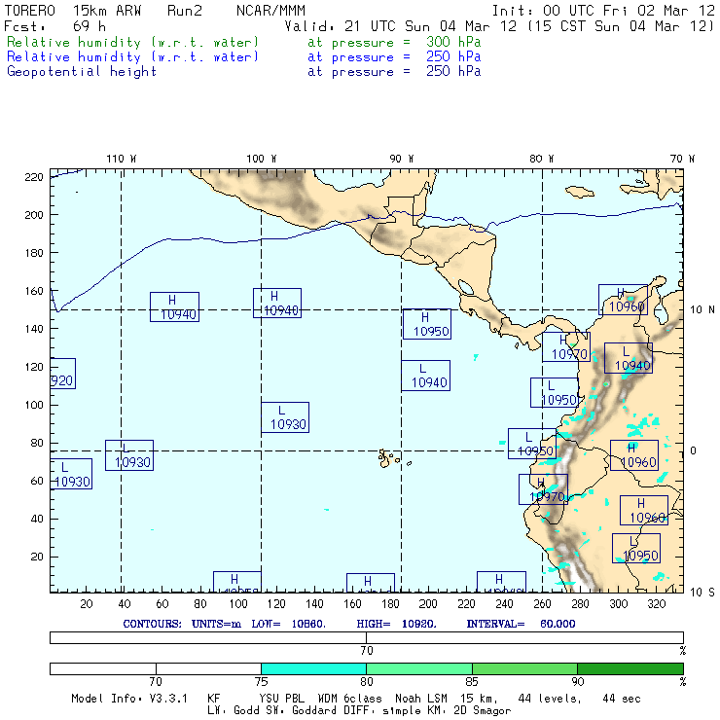
Task: Click the 'Noah LSM' model text
Action: coord(421,699)
